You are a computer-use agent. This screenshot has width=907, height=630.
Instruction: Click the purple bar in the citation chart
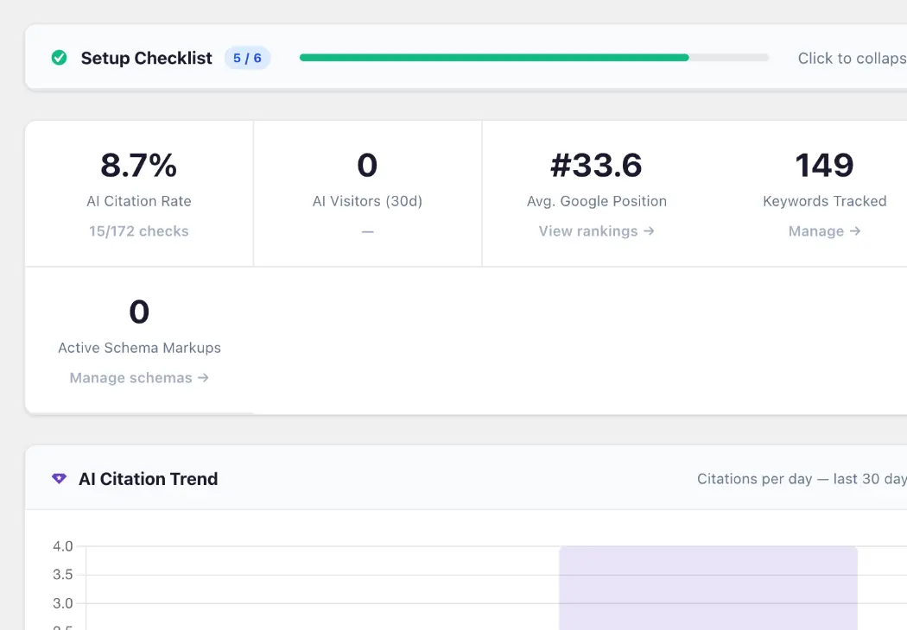[x=708, y=588]
